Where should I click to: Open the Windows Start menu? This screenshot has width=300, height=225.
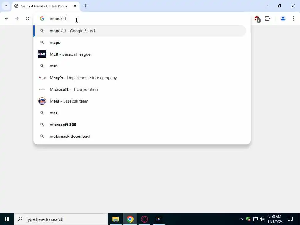click(7, 219)
